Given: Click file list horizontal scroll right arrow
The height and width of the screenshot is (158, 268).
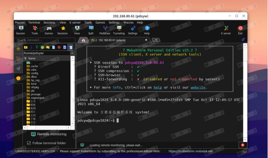Looking at the screenshot, I should click(x=69, y=128).
